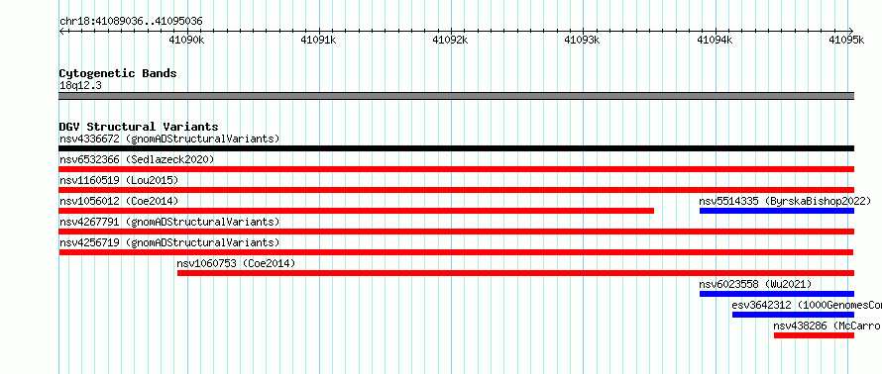Select the blue nsv6023558 variant bar

click(x=777, y=294)
